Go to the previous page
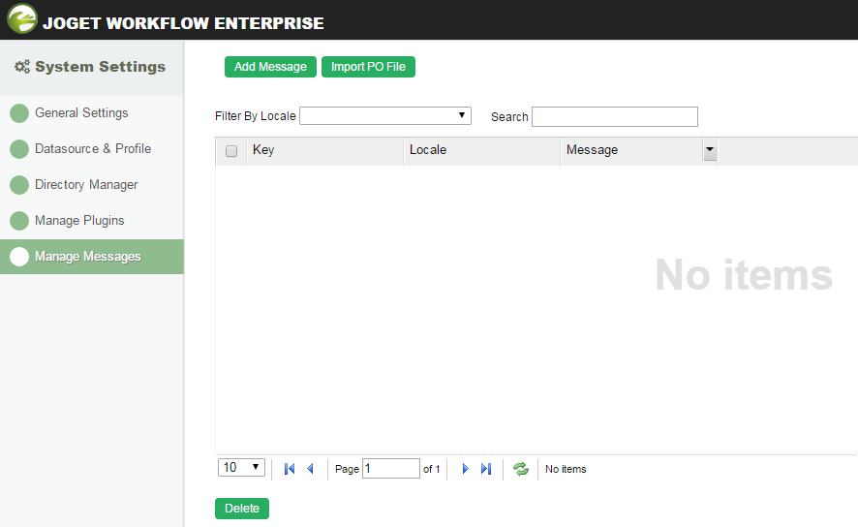Viewport: 858px width, 527px height. coord(310,469)
